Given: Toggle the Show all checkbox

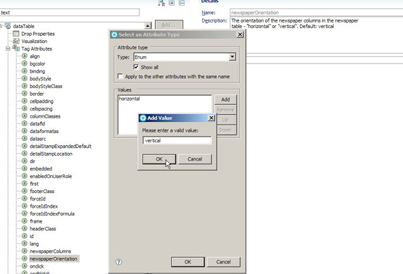Looking at the screenshot, I should [x=136, y=67].
